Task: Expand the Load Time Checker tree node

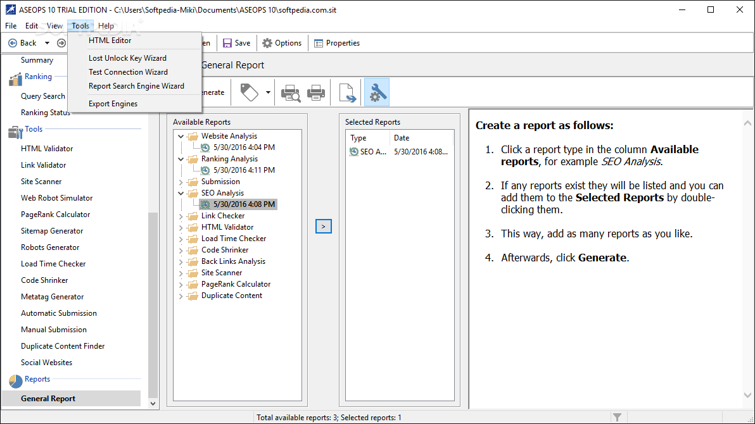Action: [181, 239]
